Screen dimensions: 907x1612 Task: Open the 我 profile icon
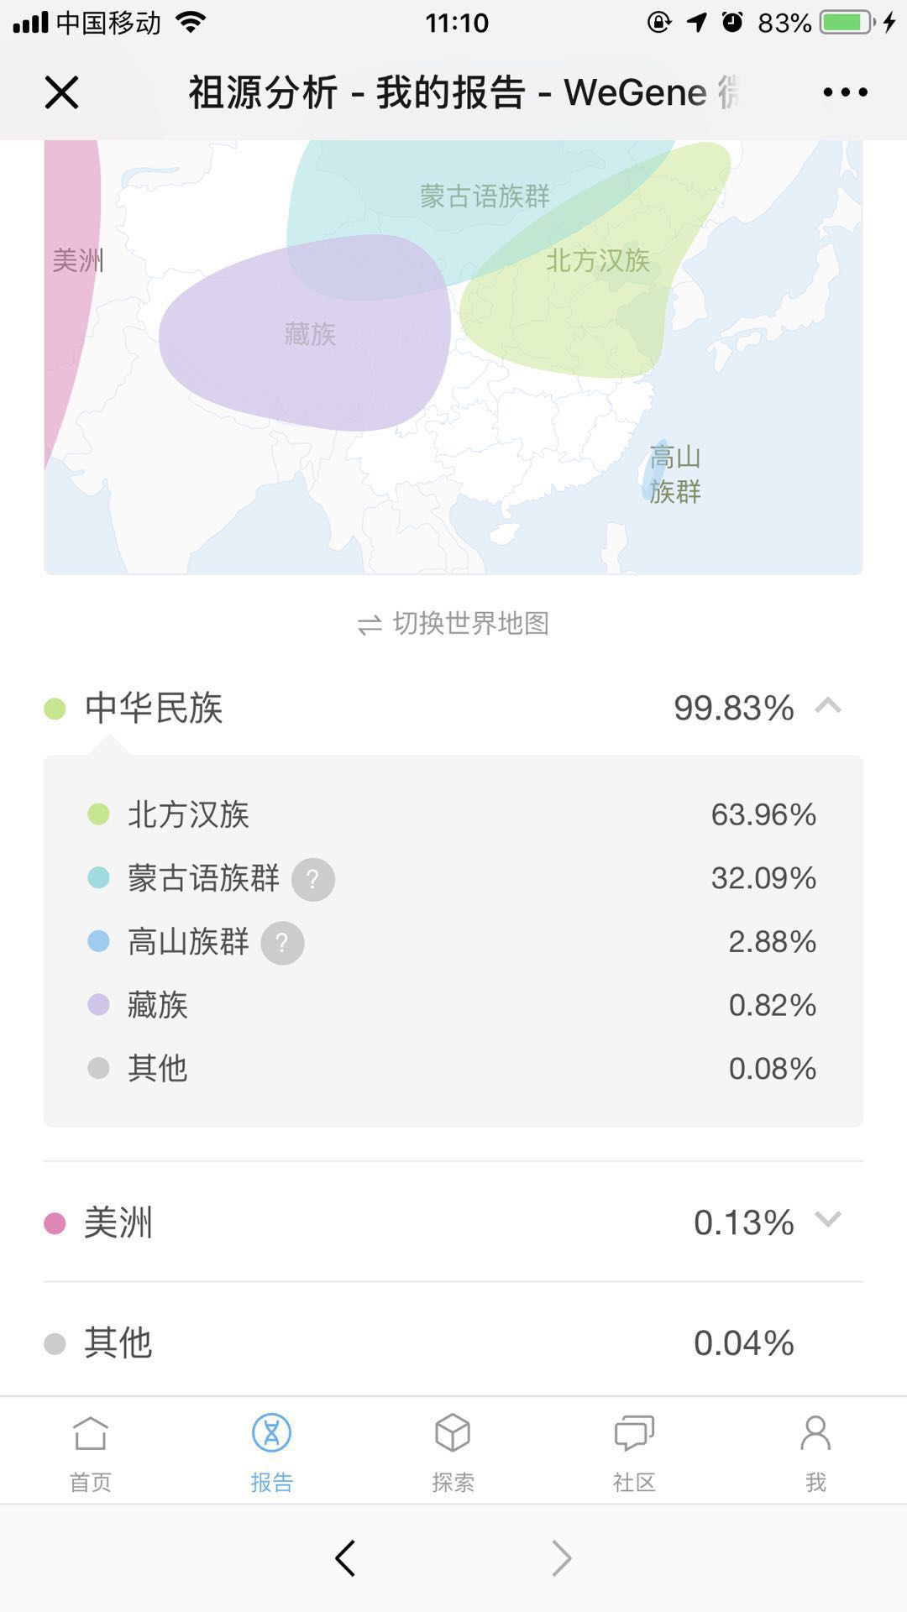[815, 1433]
